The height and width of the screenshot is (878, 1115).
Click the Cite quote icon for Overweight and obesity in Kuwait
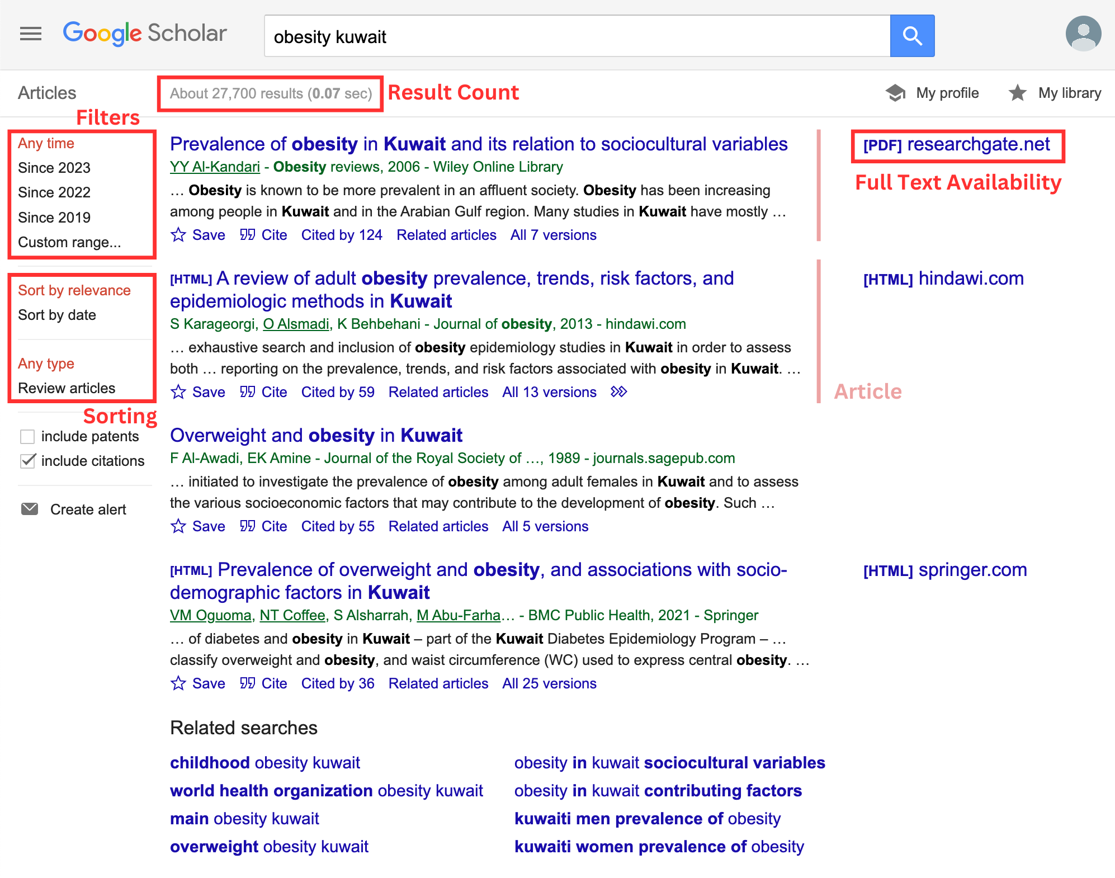247,526
